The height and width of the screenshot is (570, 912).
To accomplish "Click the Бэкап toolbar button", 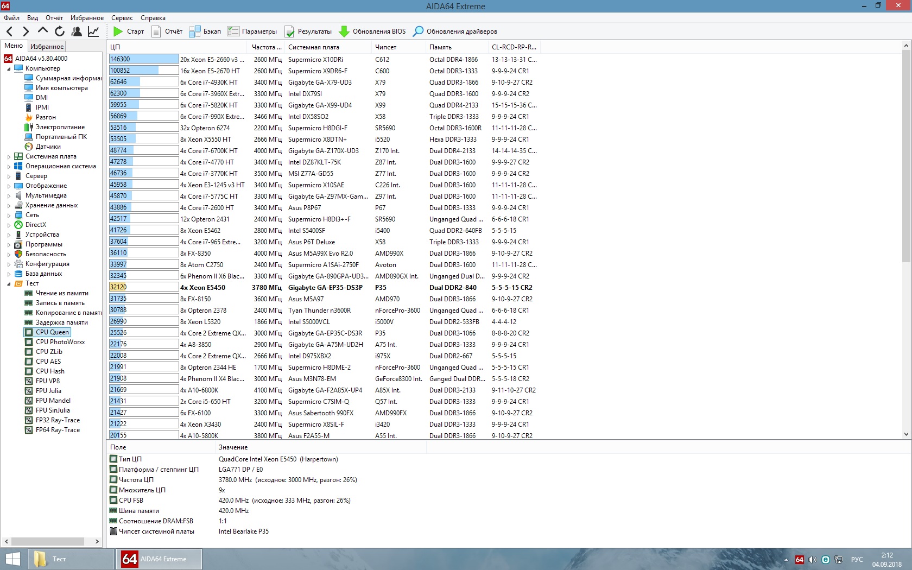I will [x=205, y=31].
